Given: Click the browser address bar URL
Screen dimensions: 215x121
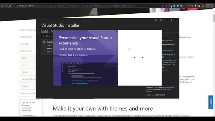Looking at the screenshot, I should 75,6.
